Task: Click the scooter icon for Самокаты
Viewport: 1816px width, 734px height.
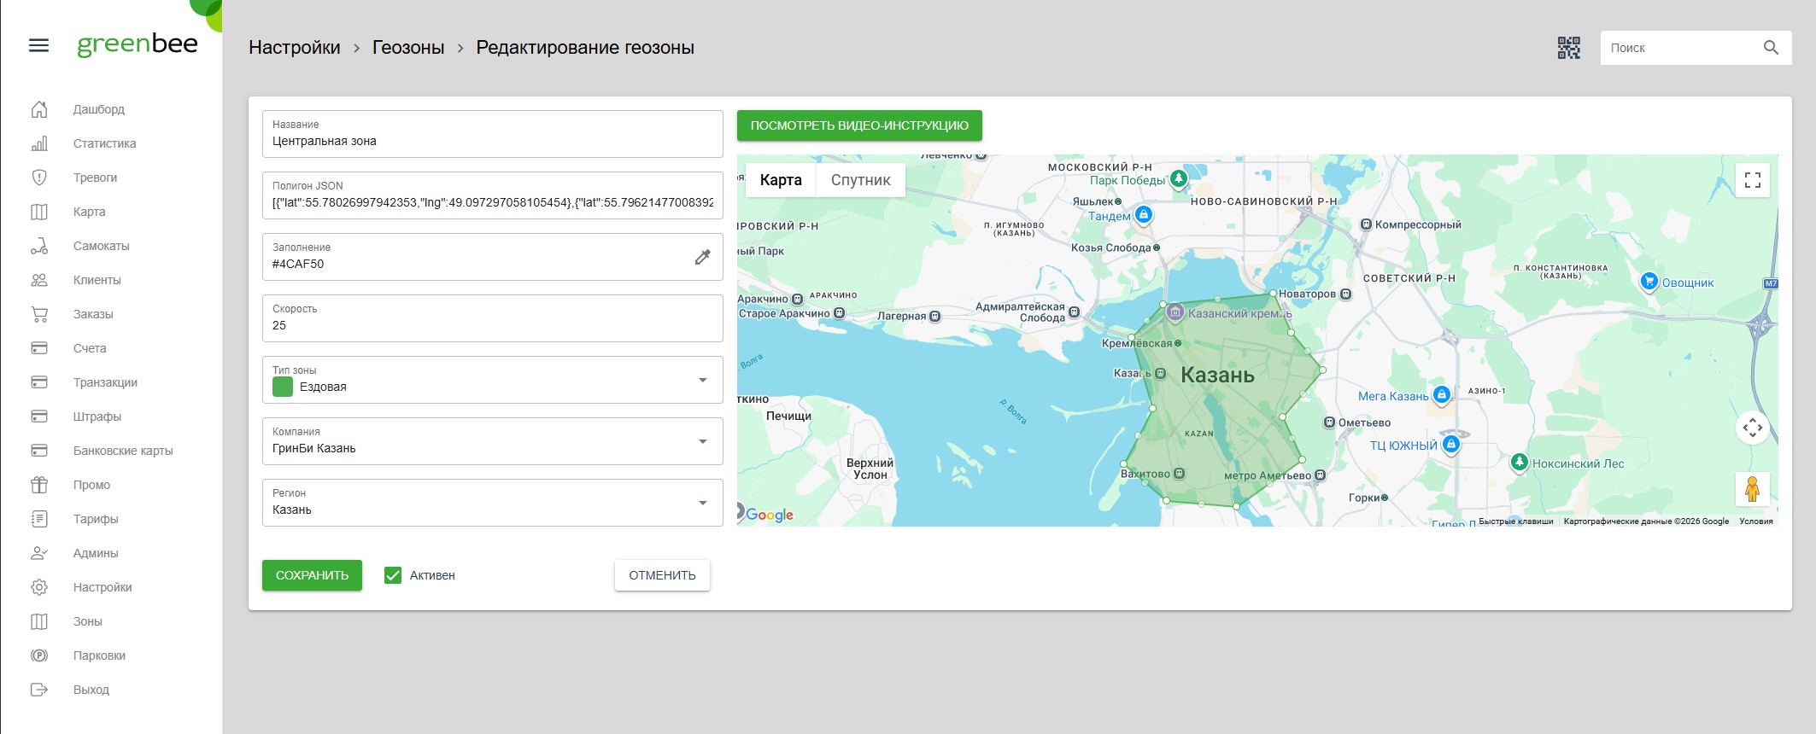Action: [39, 246]
